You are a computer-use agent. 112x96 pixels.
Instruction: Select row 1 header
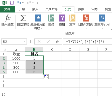(x=4, y=54)
